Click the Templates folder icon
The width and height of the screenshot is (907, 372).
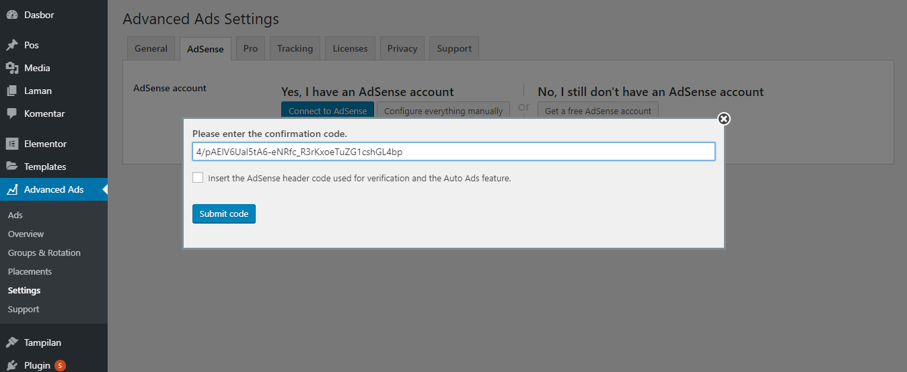coord(12,167)
